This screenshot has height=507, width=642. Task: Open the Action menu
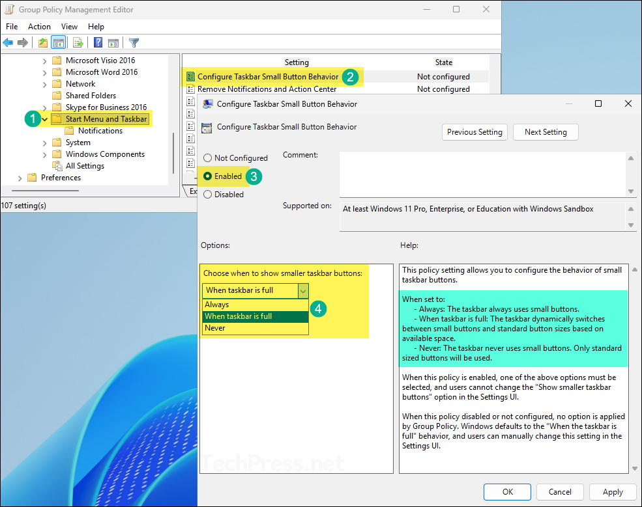point(39,27)
